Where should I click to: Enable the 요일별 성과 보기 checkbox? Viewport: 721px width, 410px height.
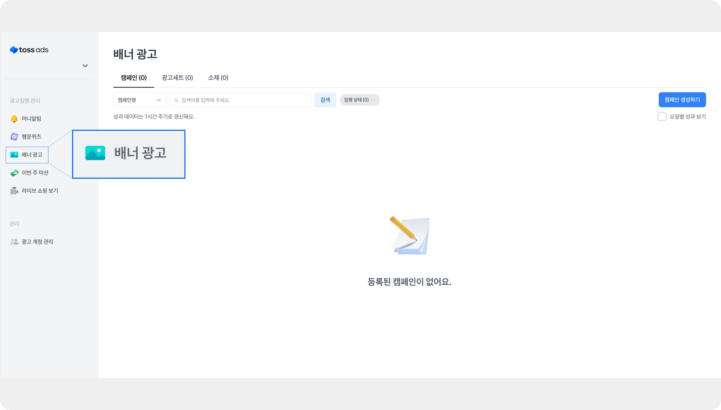coord(662,117)
